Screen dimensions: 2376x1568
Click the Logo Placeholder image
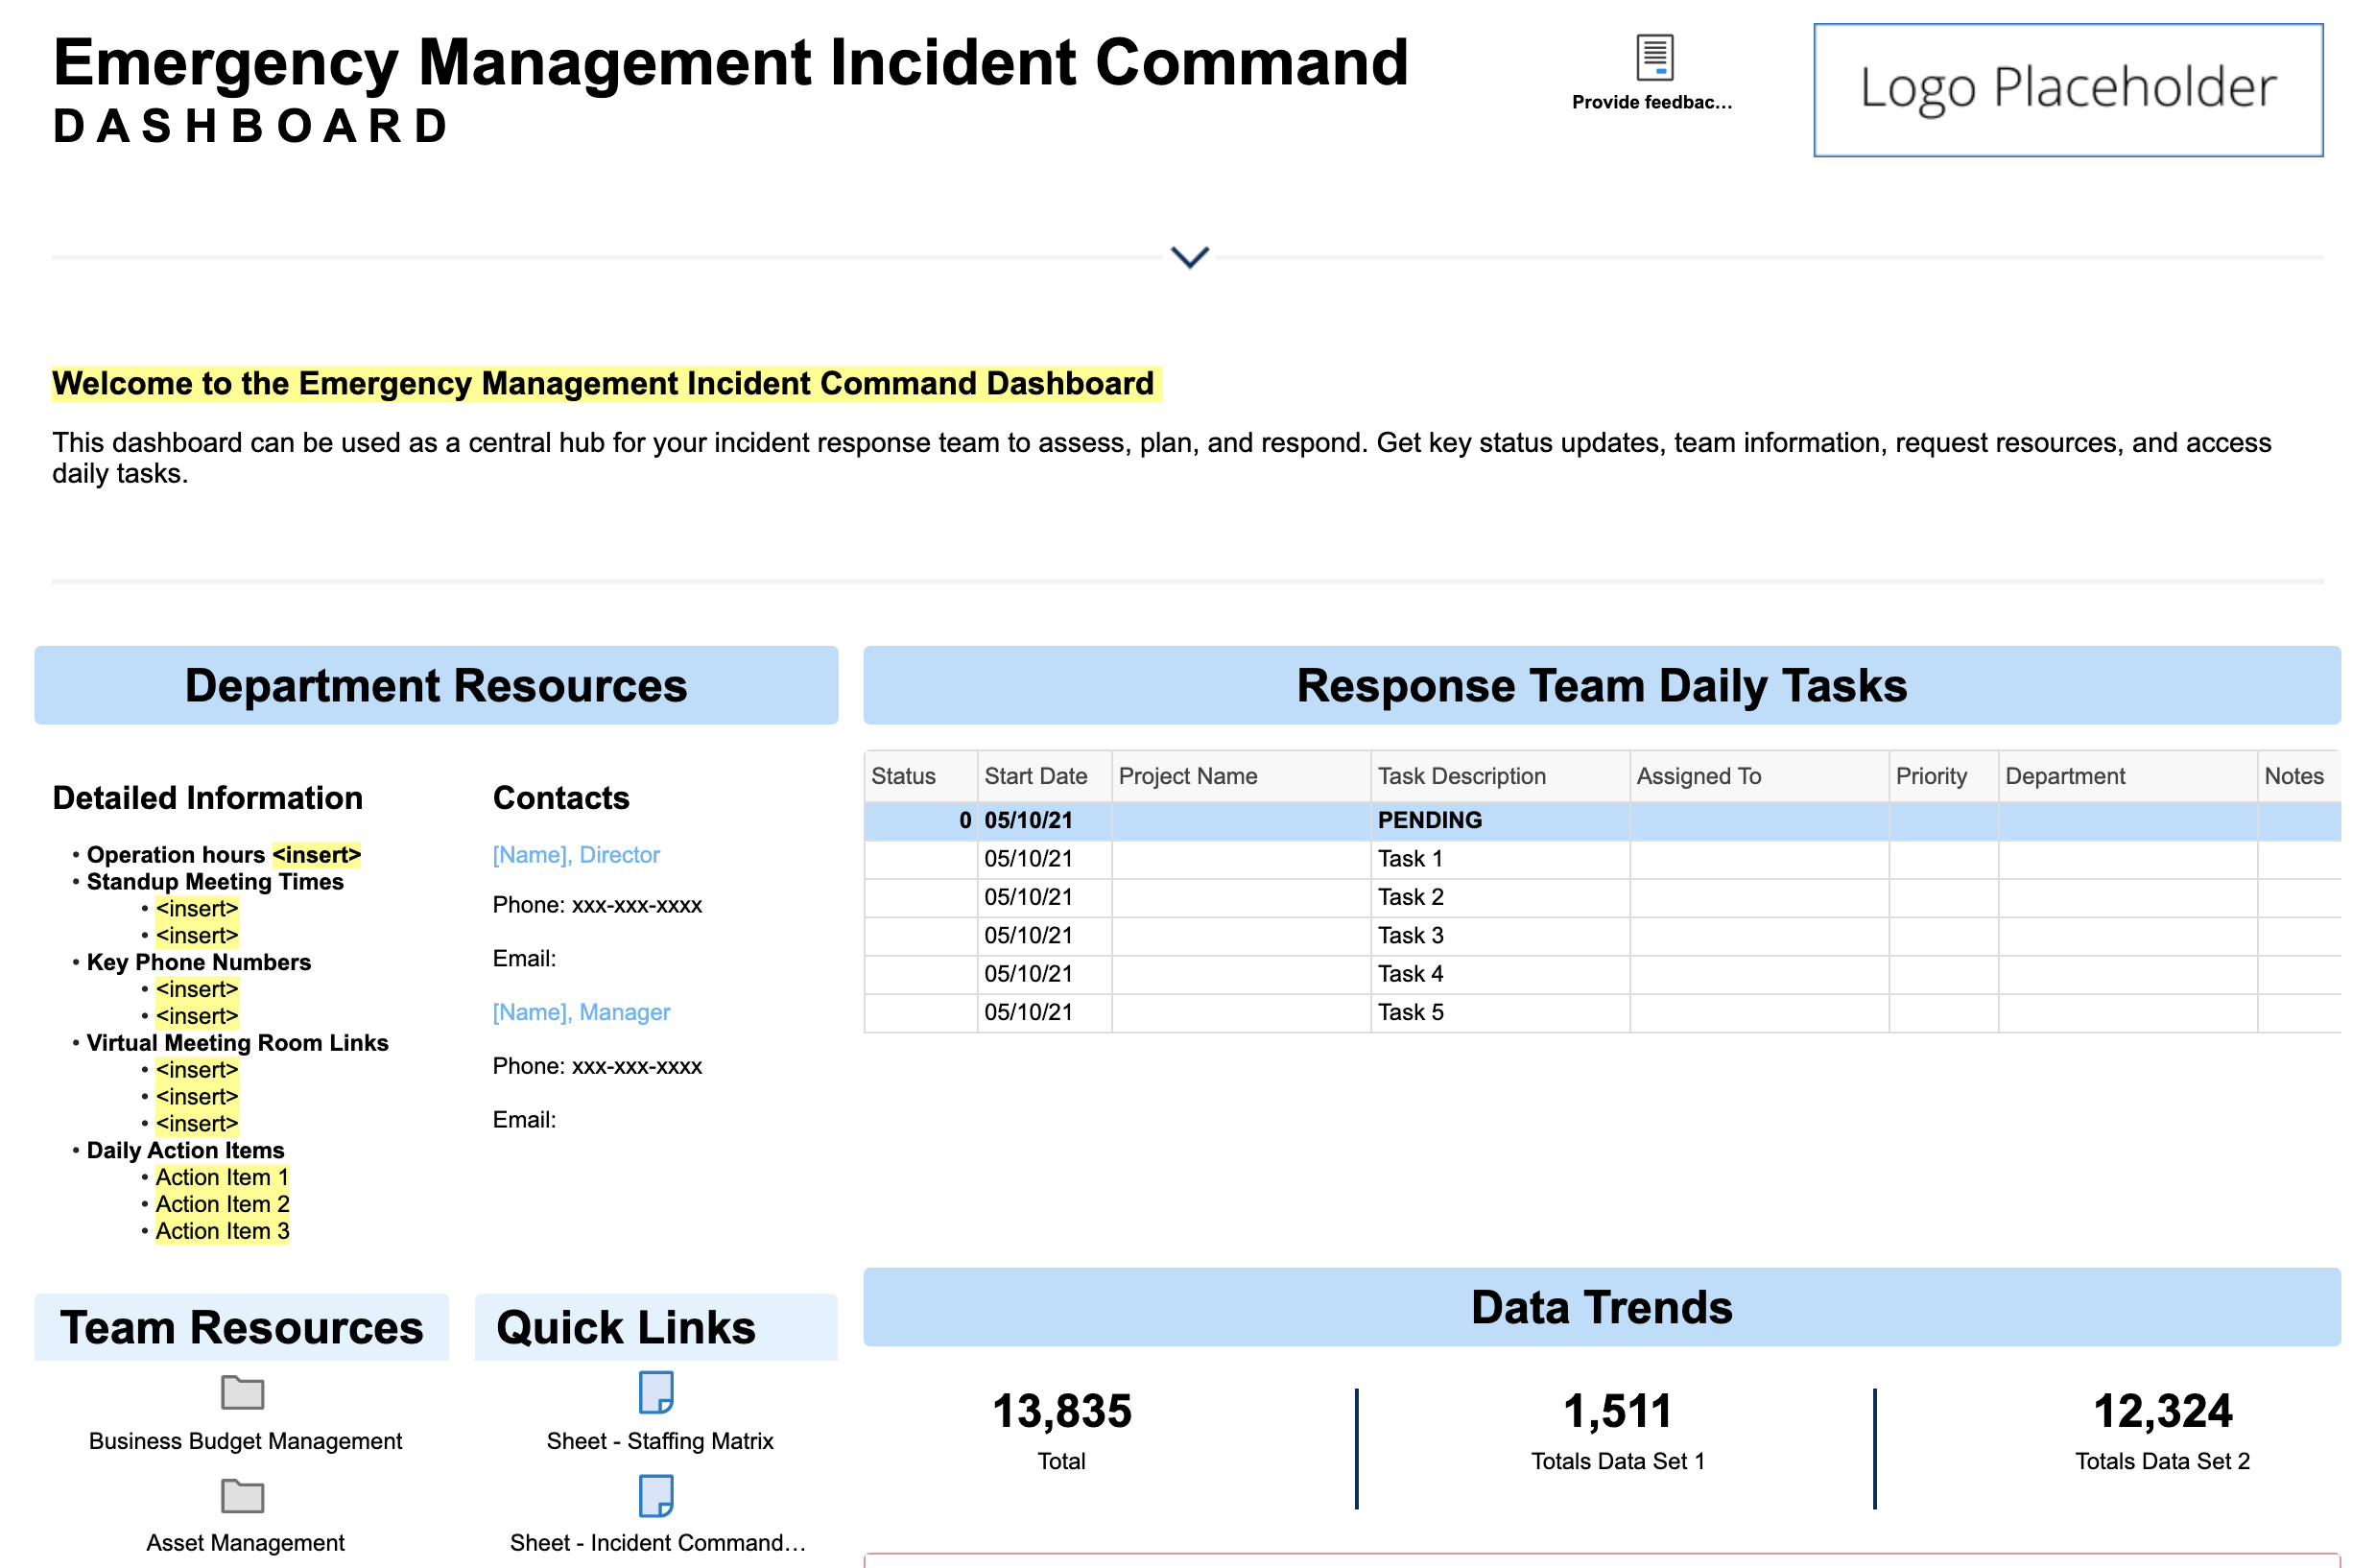click(2067, 90)
